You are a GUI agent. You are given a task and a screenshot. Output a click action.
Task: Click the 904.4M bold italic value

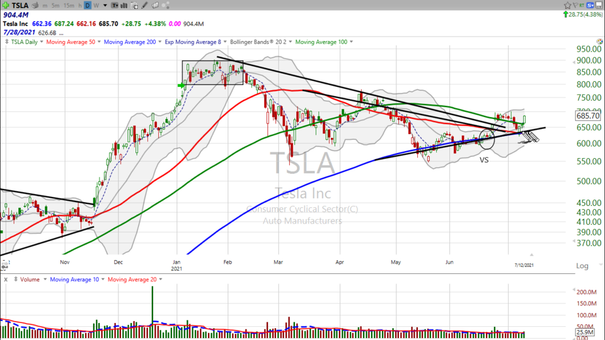[x=16, y=15]
